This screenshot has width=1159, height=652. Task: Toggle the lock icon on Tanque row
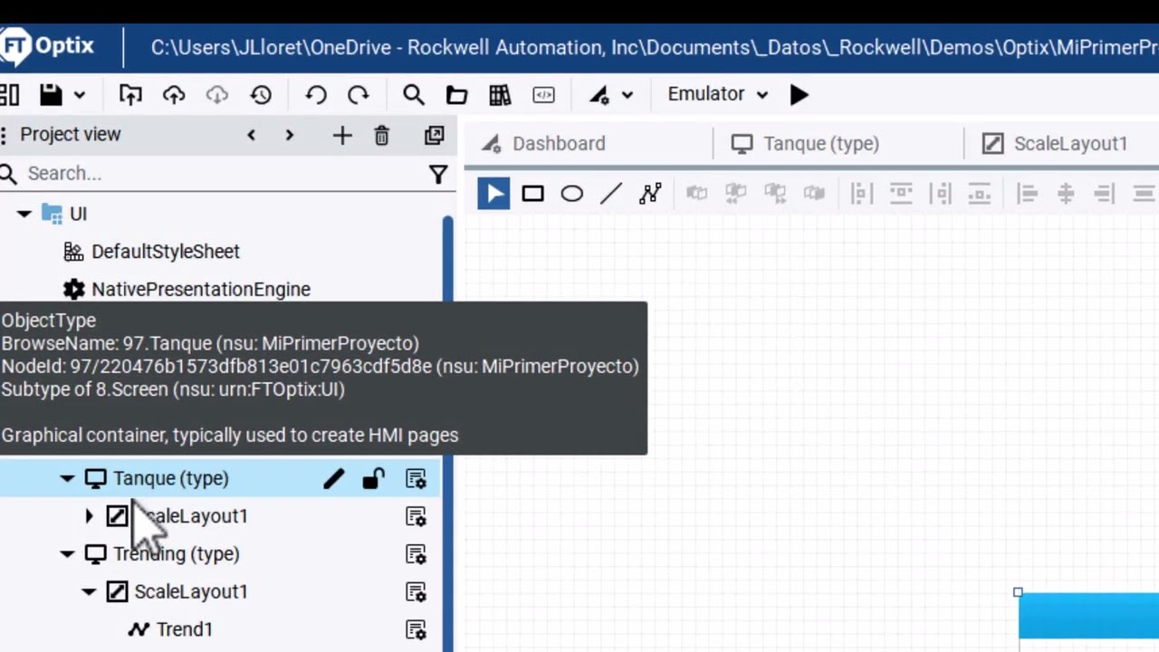point(374,478)
